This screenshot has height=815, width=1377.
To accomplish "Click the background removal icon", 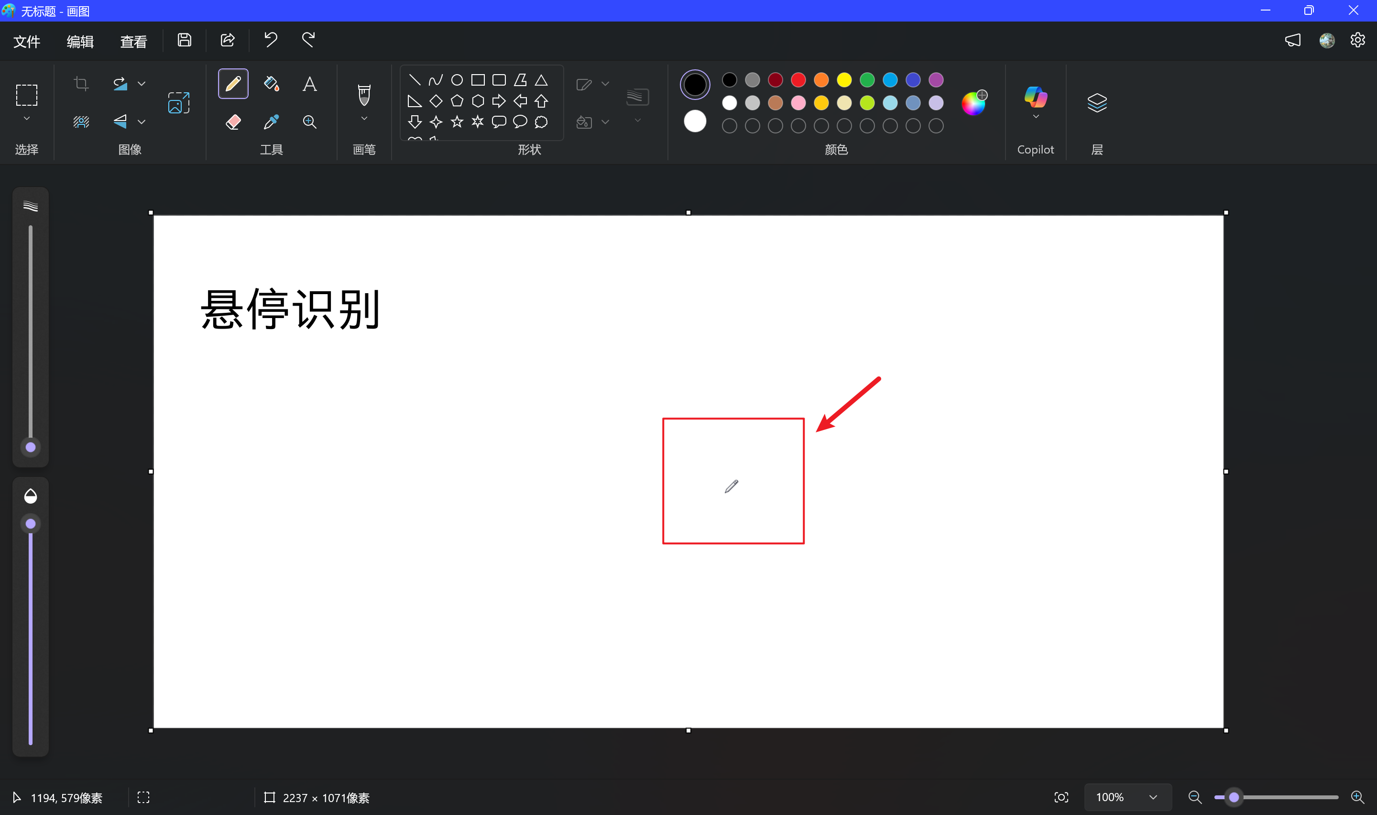I will pos(81,121).
